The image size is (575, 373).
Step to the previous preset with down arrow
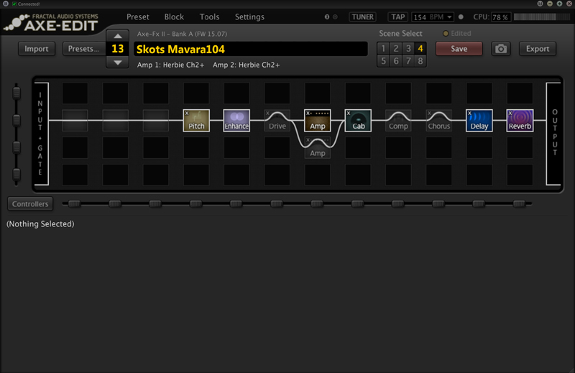pos(118,63)
